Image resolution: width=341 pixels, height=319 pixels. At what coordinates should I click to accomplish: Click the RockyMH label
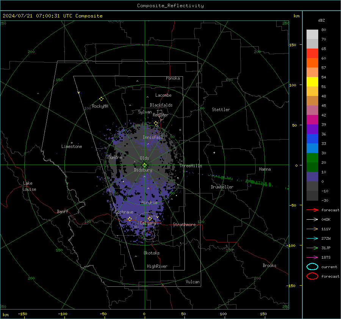(100, 106)
